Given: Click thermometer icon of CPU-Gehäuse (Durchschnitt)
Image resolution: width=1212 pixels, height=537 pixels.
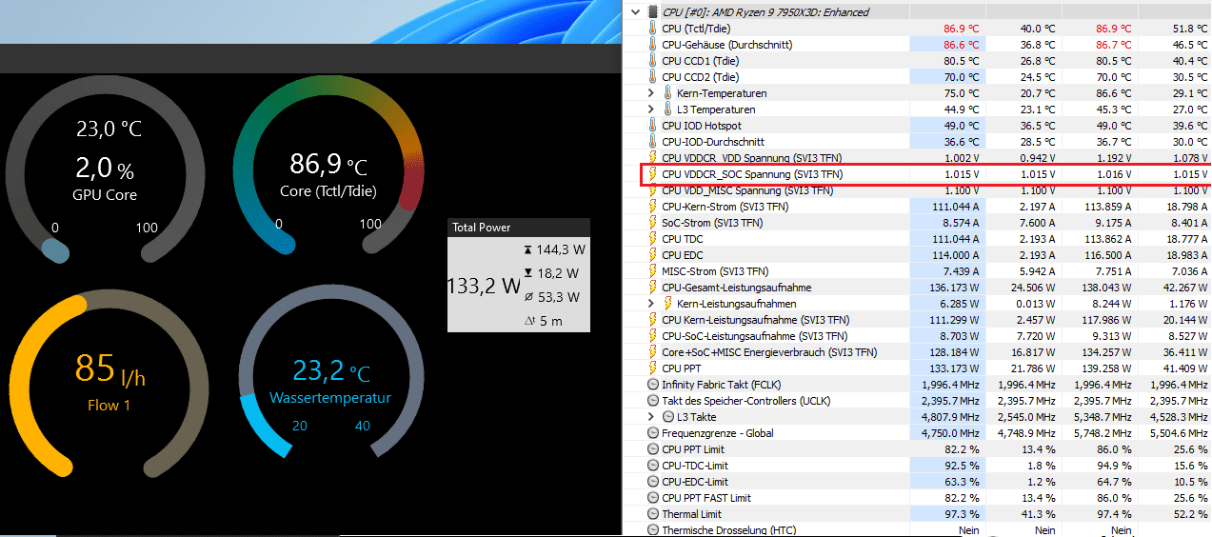Looking at the screenshot, I should coord(653,45).
